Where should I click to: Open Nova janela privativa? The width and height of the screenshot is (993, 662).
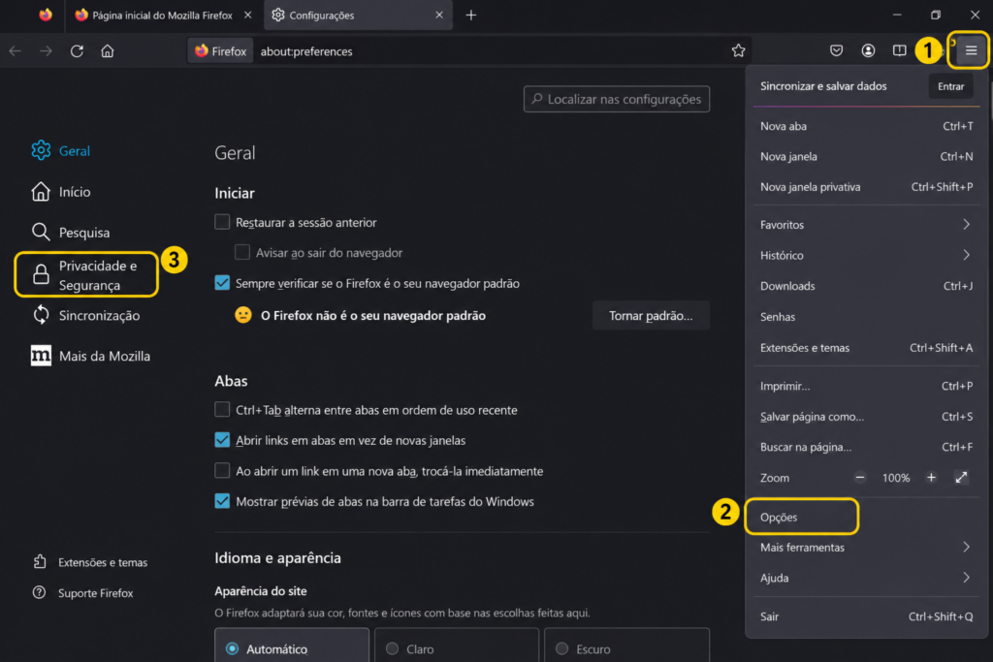pyautogui.click(x=866, y=187)
